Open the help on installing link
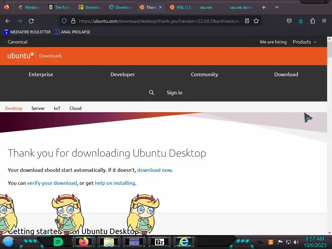332x249 pixels. (x=115, y=183)
